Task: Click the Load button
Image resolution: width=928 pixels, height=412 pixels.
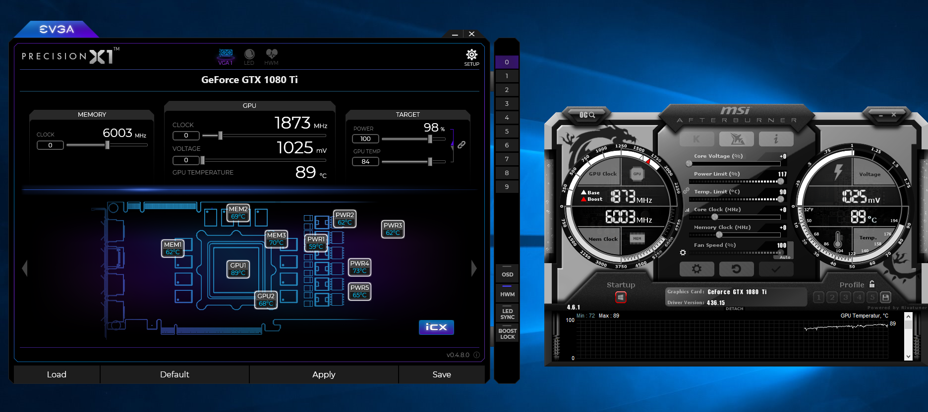Action: pos(57,374)
